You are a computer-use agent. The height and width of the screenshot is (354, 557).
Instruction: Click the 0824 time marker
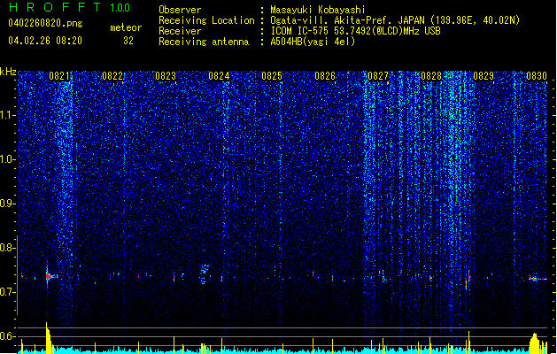click(219, 76)
